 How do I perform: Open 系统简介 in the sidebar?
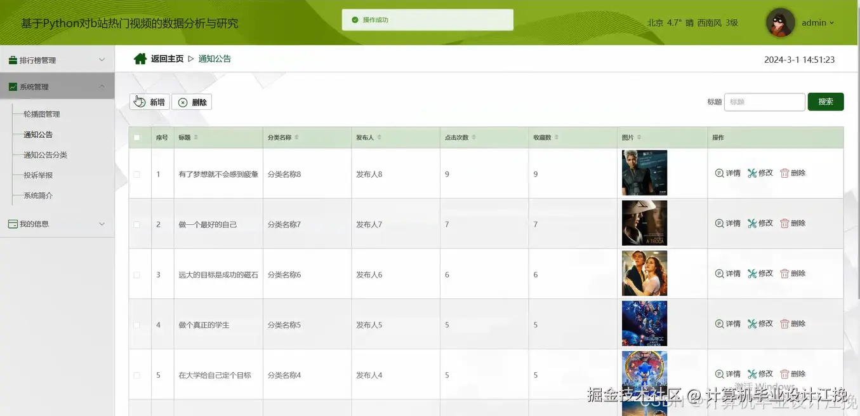click(38, 196)
